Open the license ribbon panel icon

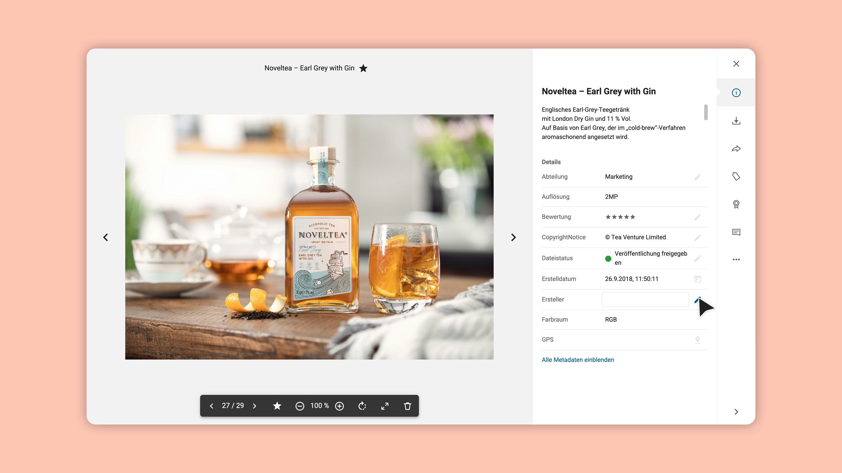coord(736,204)
